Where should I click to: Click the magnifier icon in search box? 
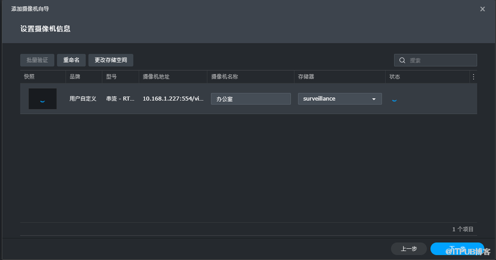402,60
